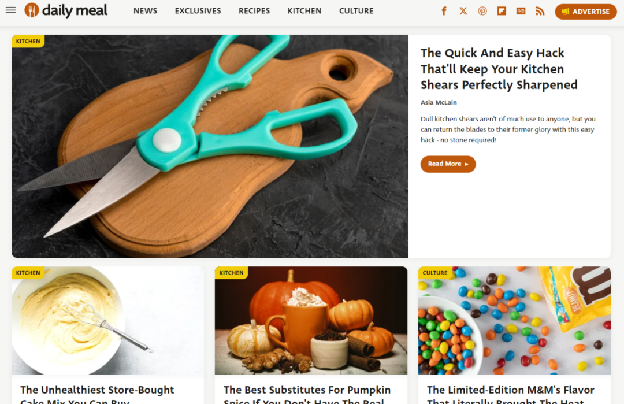Open the pumpkin spice substitutes thumbnail
This screenshot has height=404, width=624.
311,320
